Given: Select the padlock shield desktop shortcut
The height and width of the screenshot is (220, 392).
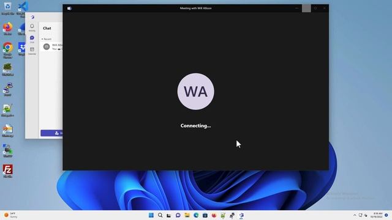Looking at the screenshot, I should pyautogui.click(x=7, y=151).
